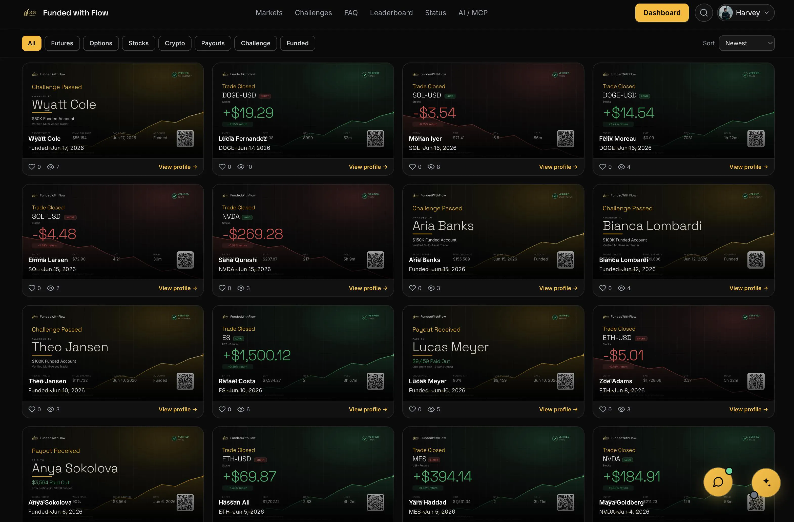Open Maya Goldberg's NVDA trade card
The image size is (794, 522).
[684, 474]
